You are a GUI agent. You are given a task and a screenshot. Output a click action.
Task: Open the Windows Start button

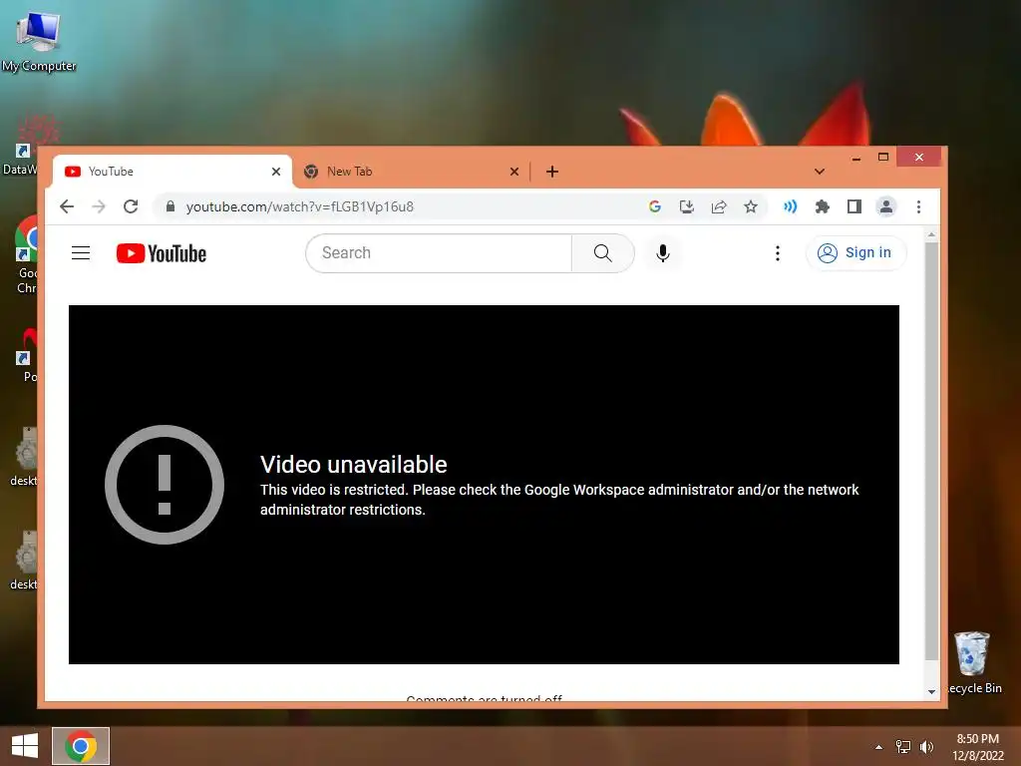[x=25, y=746]
